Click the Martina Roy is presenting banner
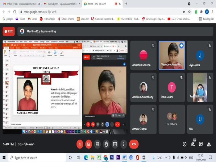Screen dimensions: 216x162 pyautogui.click(x=115, y=31)
